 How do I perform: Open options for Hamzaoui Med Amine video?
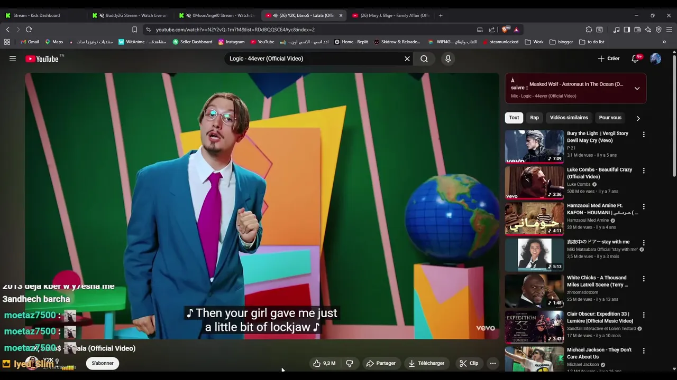(x=644, y=207)
